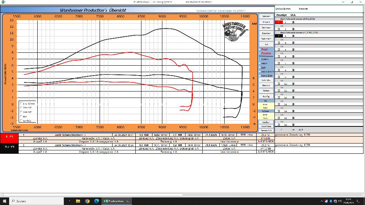Click the X icon beside run 3
The image size is (365, 205).
tap(293, 36)
